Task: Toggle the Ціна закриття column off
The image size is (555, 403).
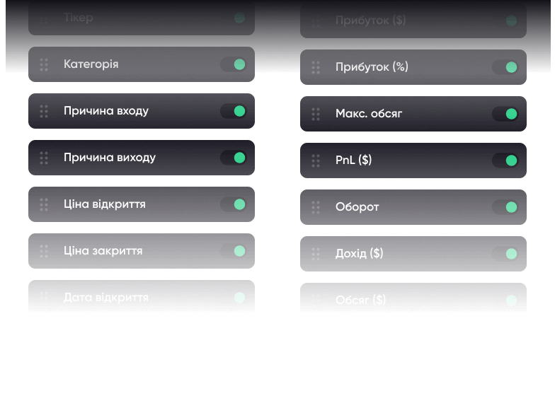Action: pos(233,251)
